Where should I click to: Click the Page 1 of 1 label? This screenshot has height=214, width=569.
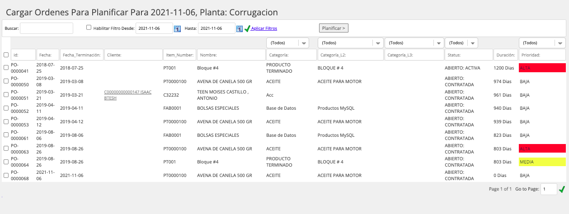[x=500, y=189]
